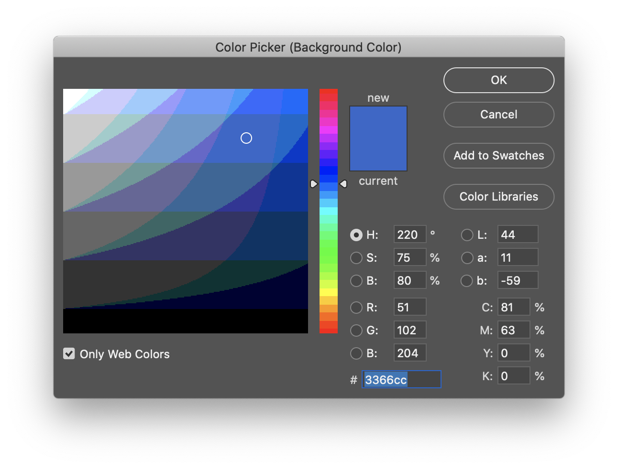618x469 pixels.
Task: Click the hex color code field
Action: pos(401,380)
